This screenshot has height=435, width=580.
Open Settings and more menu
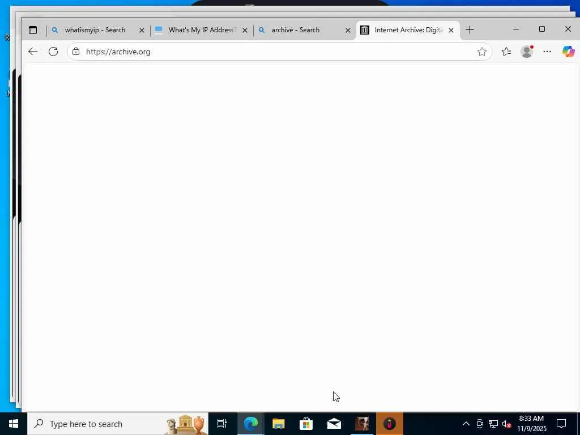[547, 52]
